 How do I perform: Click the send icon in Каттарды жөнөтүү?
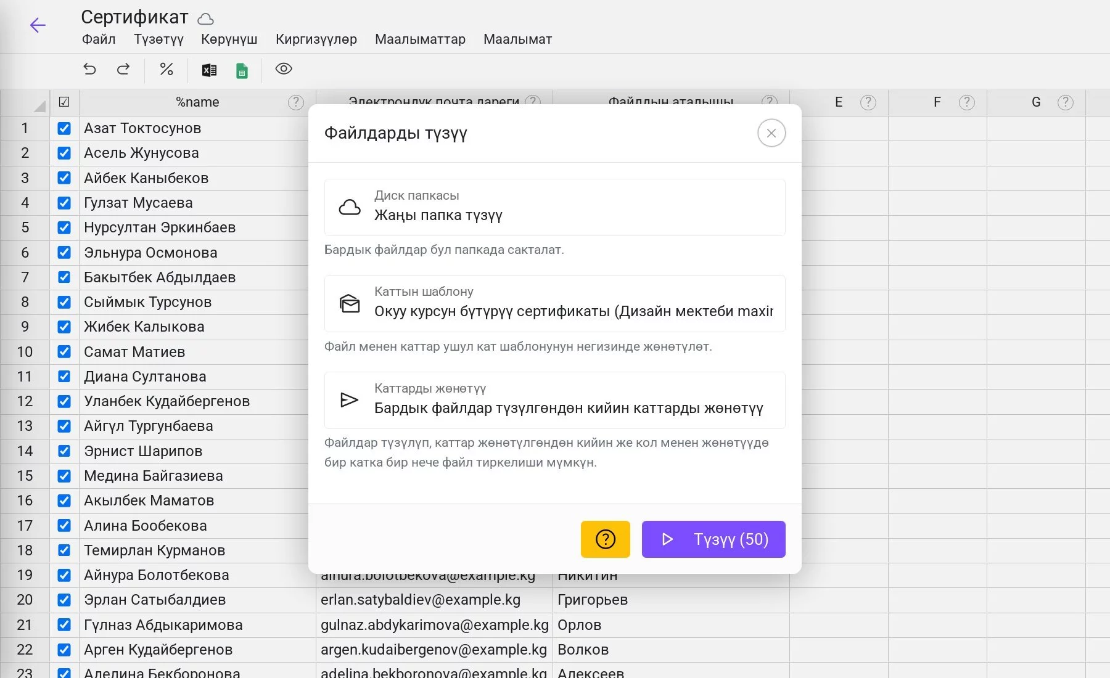[350, 400]
